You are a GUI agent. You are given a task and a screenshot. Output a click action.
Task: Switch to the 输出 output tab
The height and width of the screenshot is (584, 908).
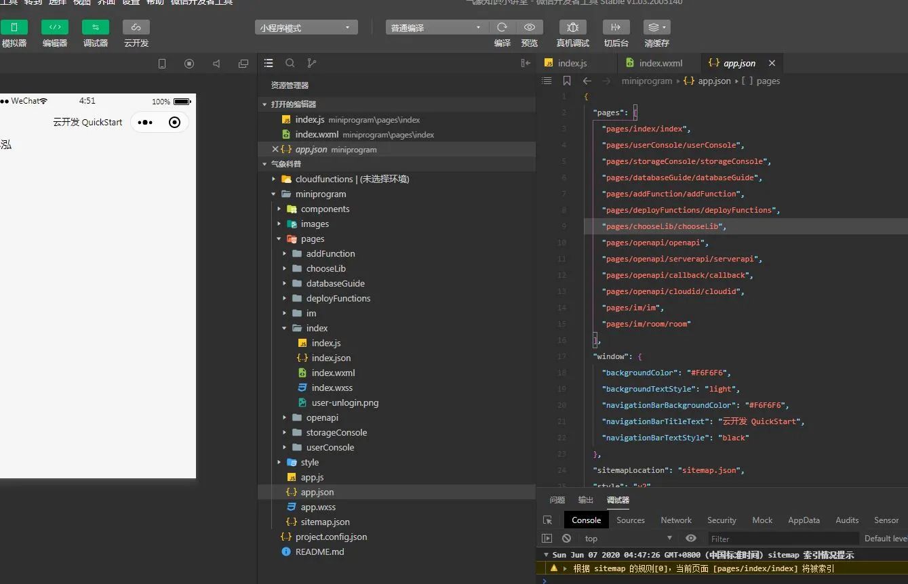(x=586, y=500)
